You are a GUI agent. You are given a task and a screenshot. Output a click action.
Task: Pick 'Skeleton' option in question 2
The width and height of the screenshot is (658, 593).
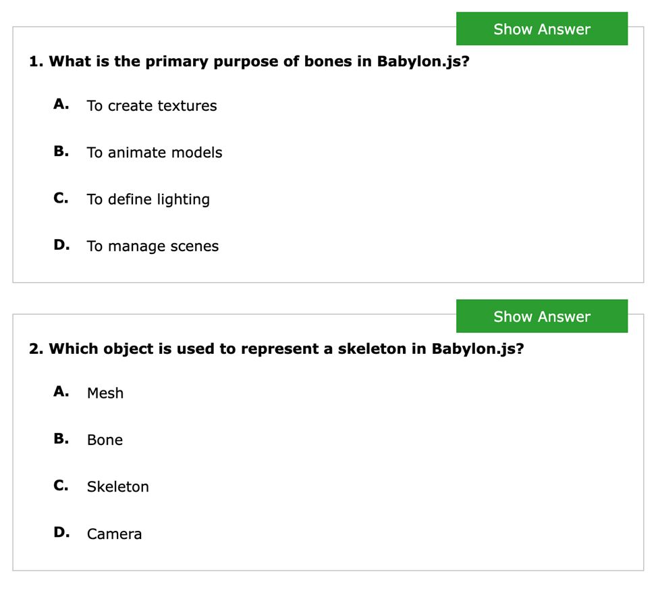tap(118, 486)
